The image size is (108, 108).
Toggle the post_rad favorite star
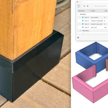[x=83, y=27]
